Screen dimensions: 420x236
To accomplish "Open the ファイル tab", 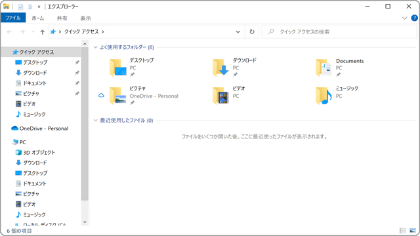I will click(x=13, y=18).
